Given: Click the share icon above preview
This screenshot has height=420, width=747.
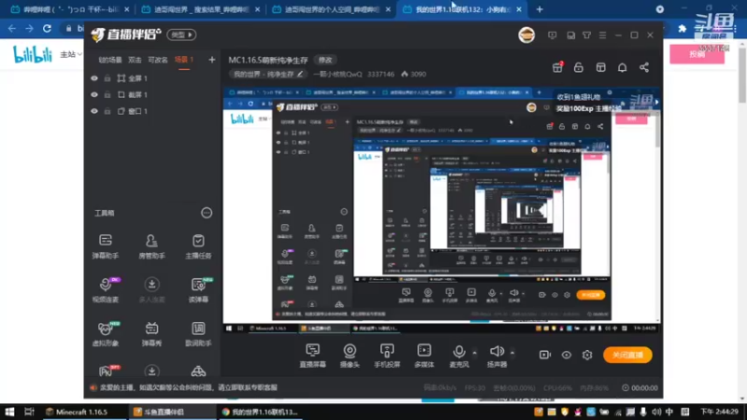Looking at the screenshot, I should tap(644, 67).
